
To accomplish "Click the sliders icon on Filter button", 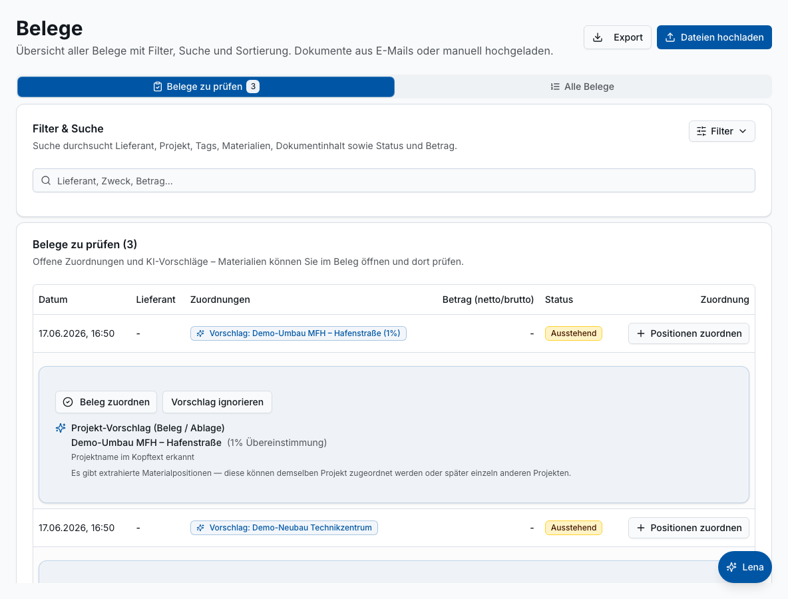I will (701, 131).
